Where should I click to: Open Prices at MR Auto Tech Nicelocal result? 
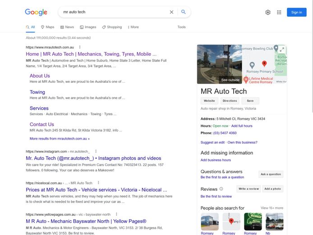tap(96, 190)
